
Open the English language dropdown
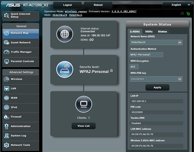(177, 5)
